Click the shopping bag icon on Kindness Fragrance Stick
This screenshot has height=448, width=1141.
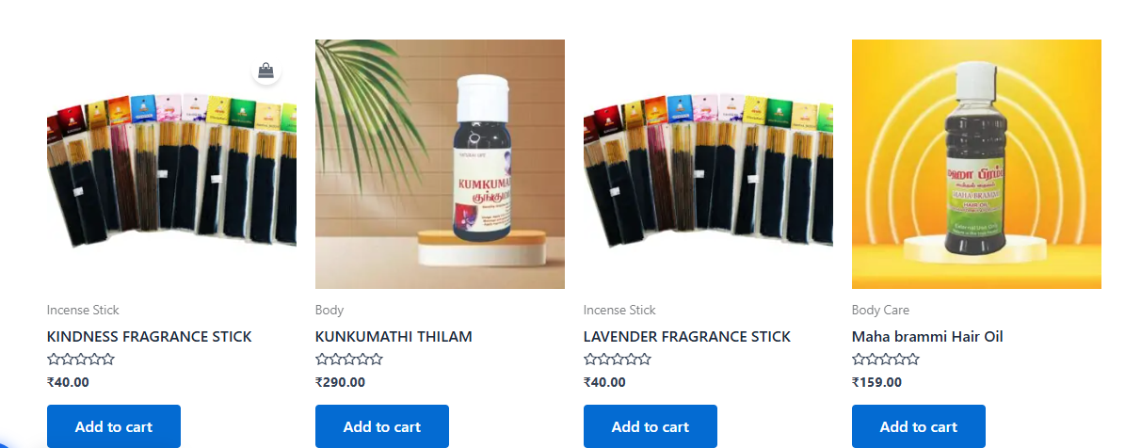tap(266, 71)
